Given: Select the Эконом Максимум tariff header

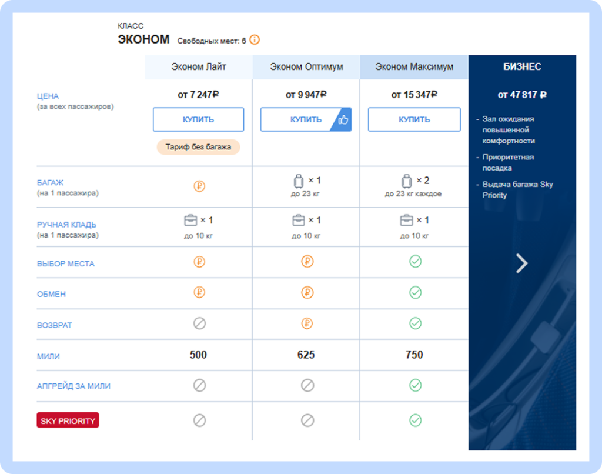Looking at the screenshot, I should [414, 67].
